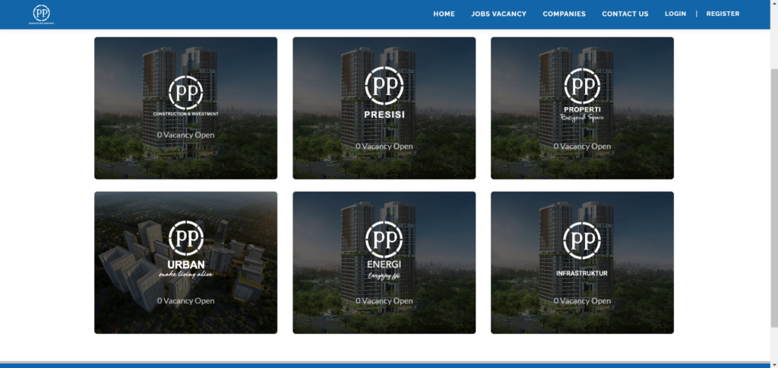Click the PP Construction & Investment logo
This screenshot has height=368, width=778.
coord(185,95)
